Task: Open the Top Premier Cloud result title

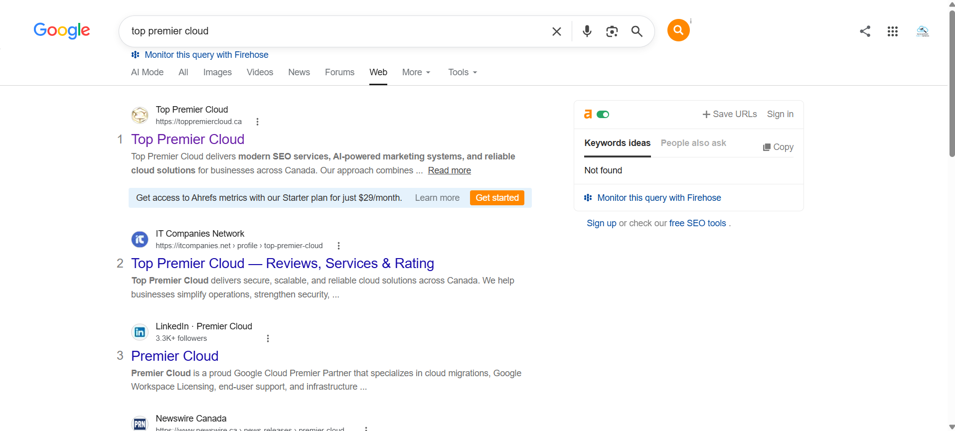Action: click(188, 139)
